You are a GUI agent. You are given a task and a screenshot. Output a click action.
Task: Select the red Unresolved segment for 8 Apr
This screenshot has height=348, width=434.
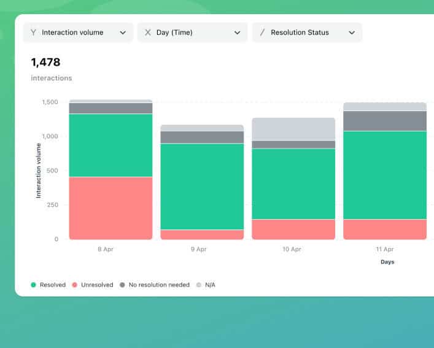(x=110, y=208)
